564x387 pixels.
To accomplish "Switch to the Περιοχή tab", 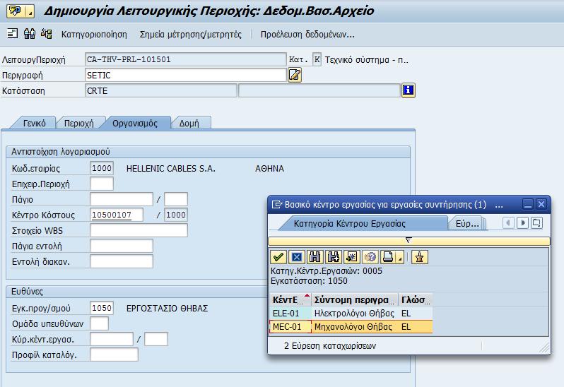I will click(78, 124).
